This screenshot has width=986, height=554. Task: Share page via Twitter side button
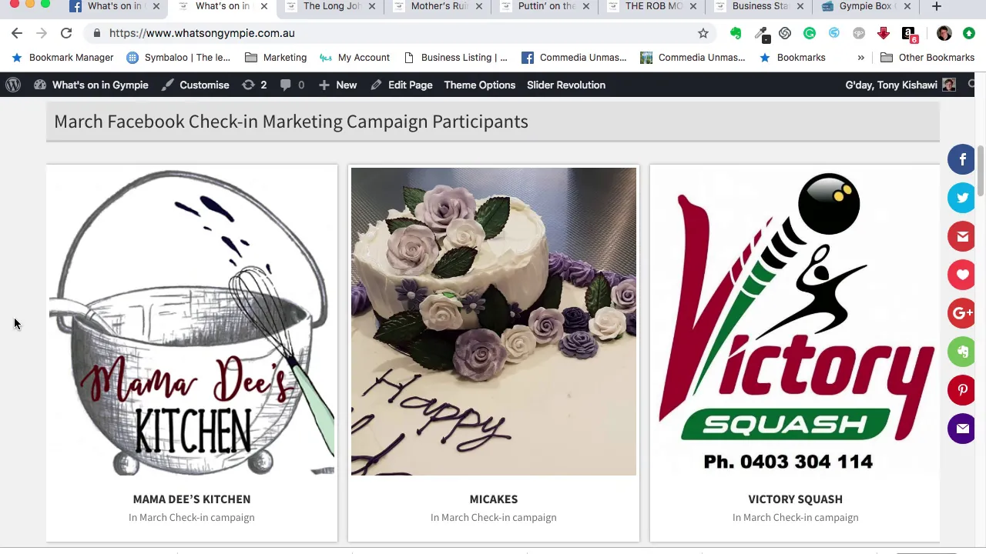tap(962, 198)
